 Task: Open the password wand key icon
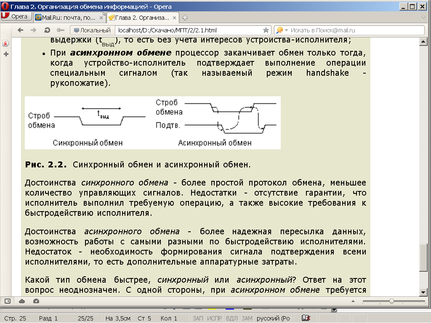[x=61, y=30]
